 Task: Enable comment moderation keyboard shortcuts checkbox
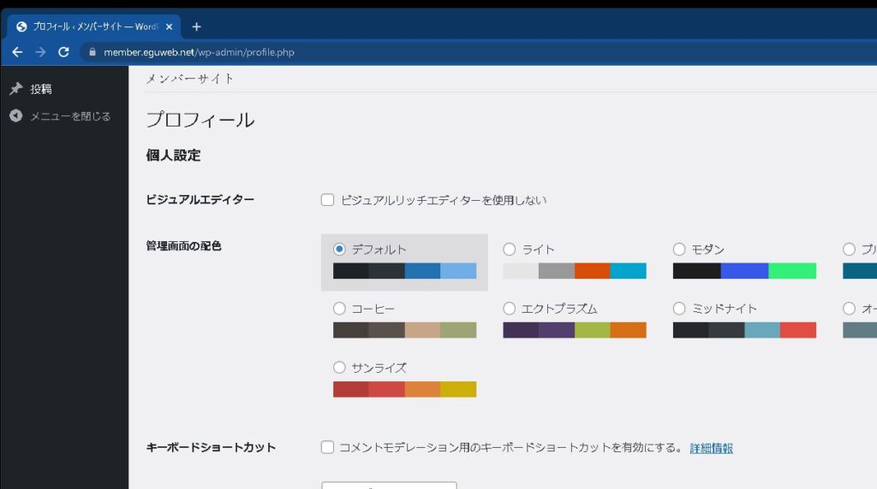click(x=327, y=447)
